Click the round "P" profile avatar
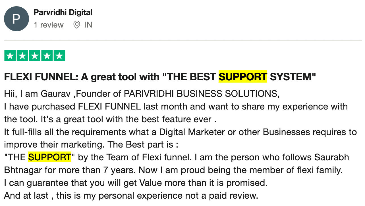 pyautogui.click(x=16, y=19)
